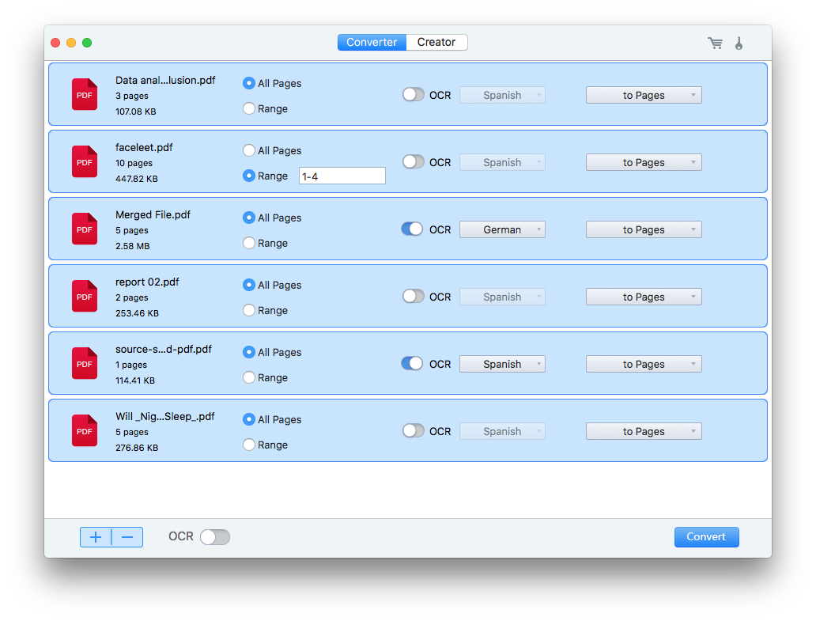Enable OCR for faceleet.pdf
Viewport: 816px width, 621px height.
coord(414,162)
